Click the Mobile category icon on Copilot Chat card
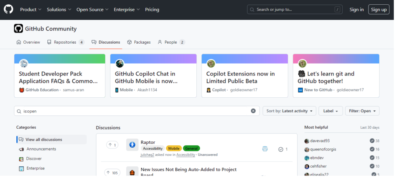This screenshot has height=193, width=407. click(117, 90)
